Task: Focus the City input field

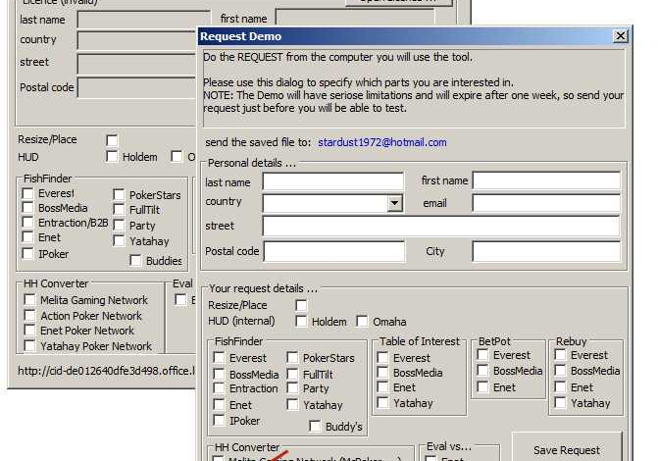Action: click(x=546, y=251)
